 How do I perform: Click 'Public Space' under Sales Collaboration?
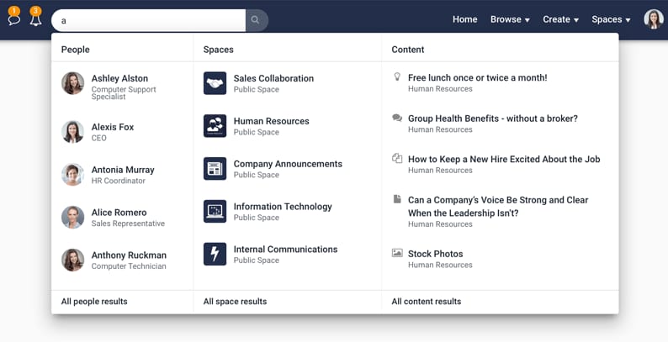(x=257, y=89)
